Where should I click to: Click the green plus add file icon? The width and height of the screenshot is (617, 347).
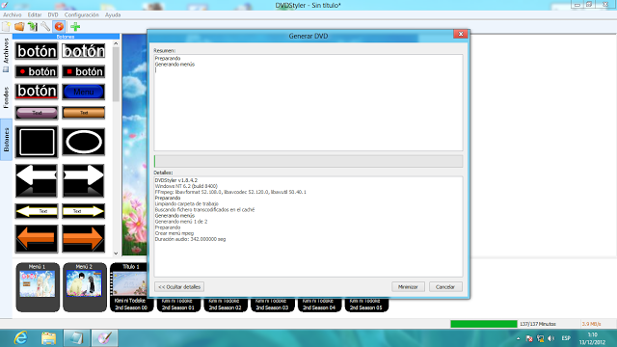click(x=75, y=26)
